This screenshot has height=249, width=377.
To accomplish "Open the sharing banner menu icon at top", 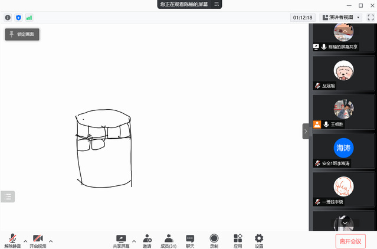I will pyautogui.click(x=217, y=4).
